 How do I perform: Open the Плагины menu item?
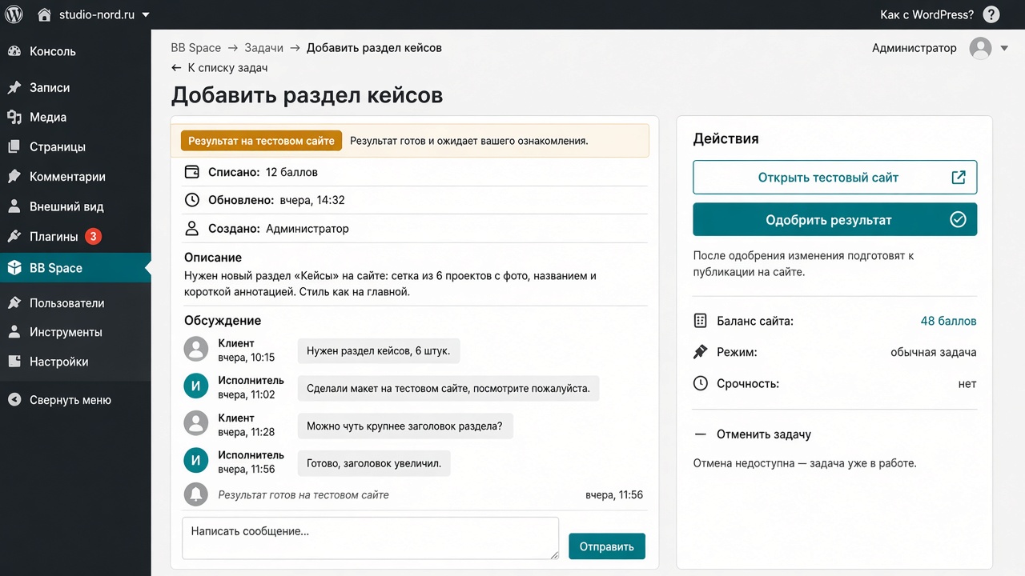[x=75, y=236]
